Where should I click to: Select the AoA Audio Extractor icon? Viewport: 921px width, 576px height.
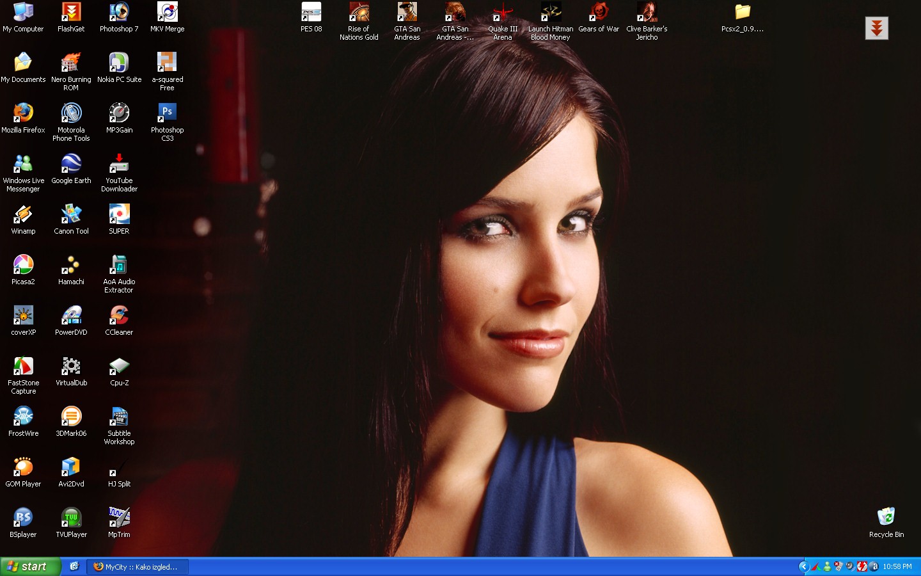(119, 275)
